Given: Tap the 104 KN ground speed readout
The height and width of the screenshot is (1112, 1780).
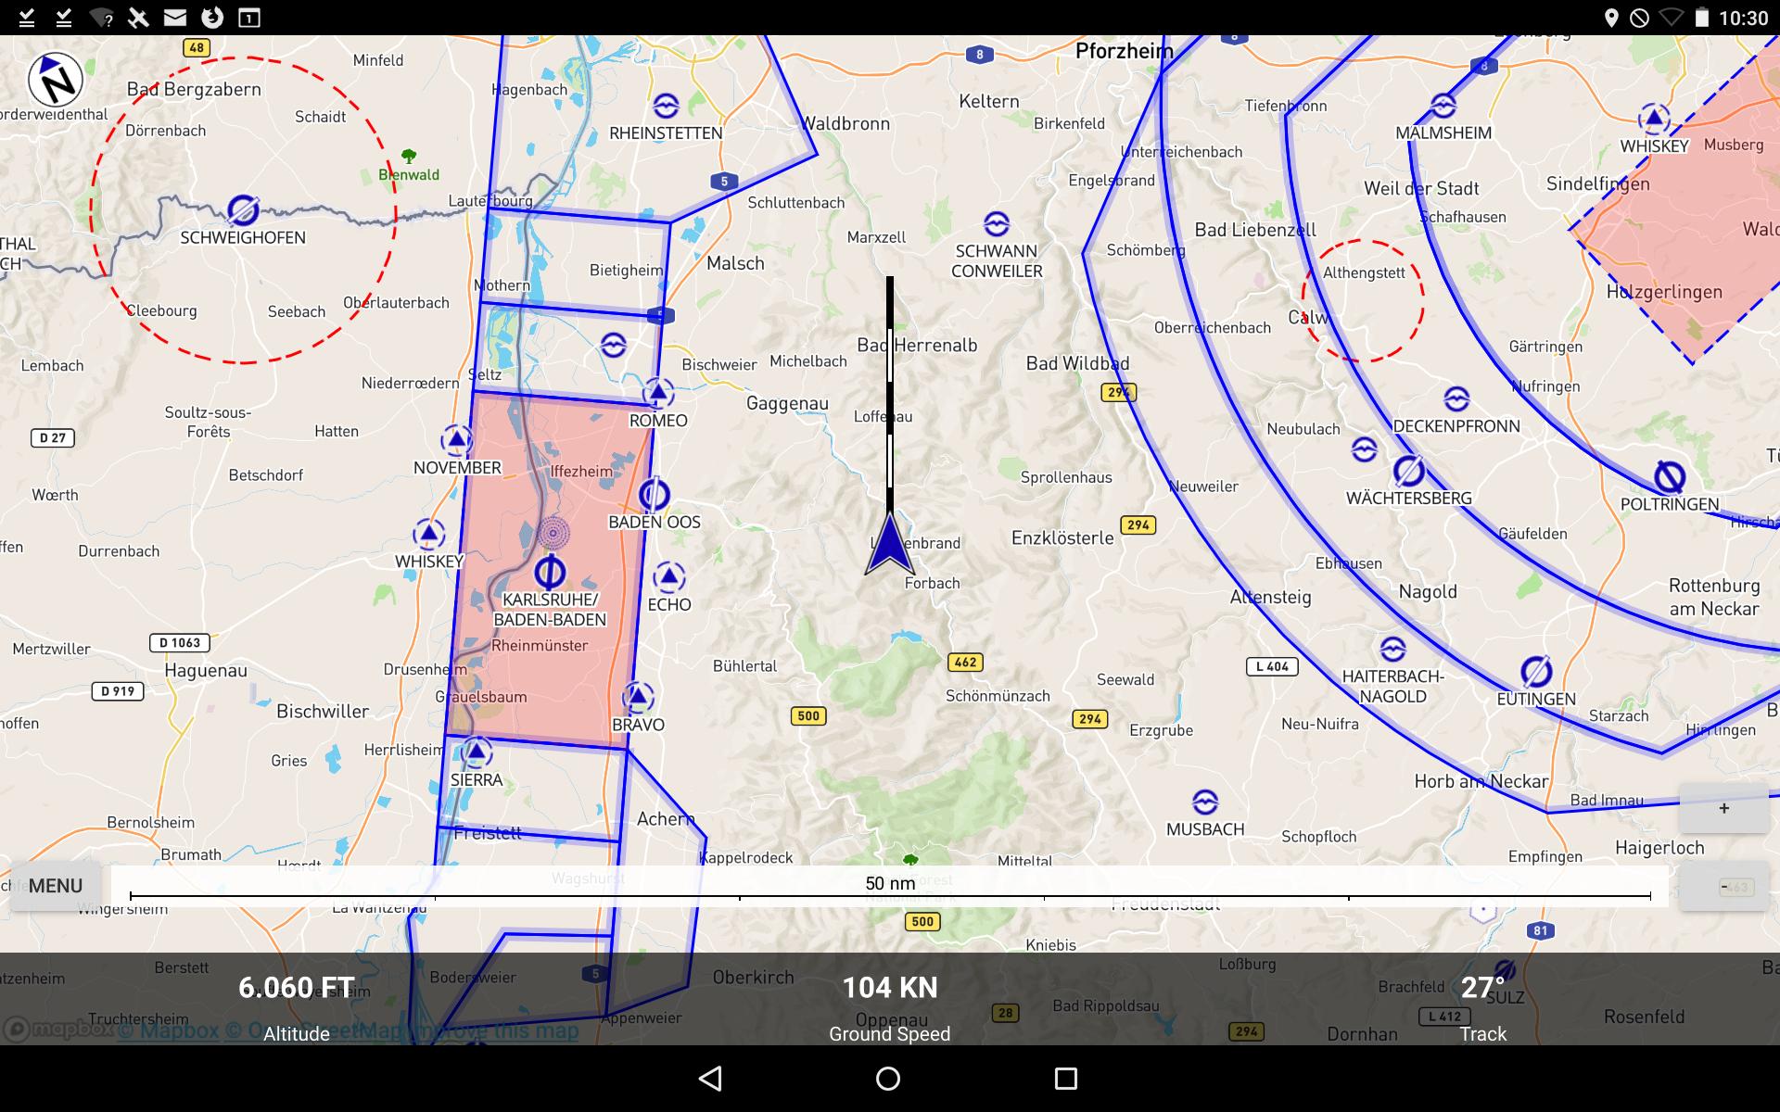Looking at the screenshot, I should click(890, 988).
